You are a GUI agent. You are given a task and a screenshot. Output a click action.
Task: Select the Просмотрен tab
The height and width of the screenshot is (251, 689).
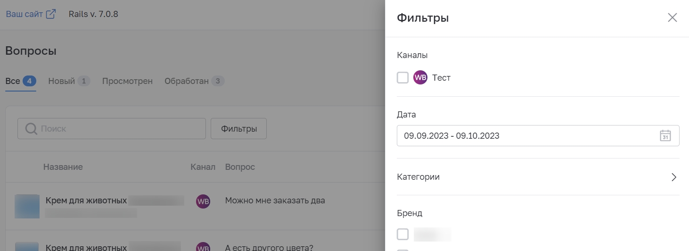click(x=127, y=81)
